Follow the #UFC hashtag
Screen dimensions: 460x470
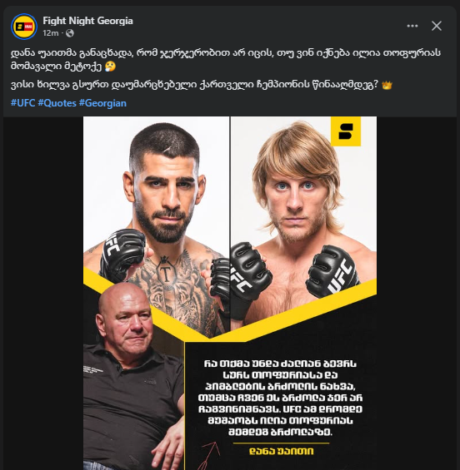[x=22, y=103]
